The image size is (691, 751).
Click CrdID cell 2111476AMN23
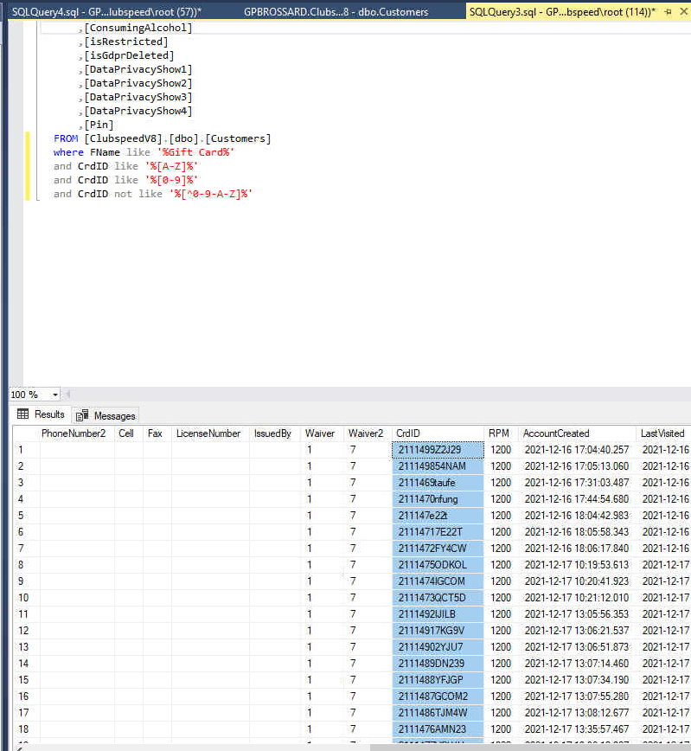click(438, 729)
